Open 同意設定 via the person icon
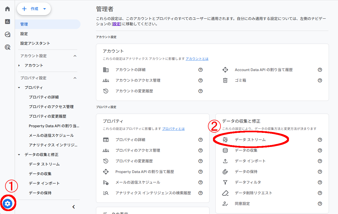 (225, 203)
